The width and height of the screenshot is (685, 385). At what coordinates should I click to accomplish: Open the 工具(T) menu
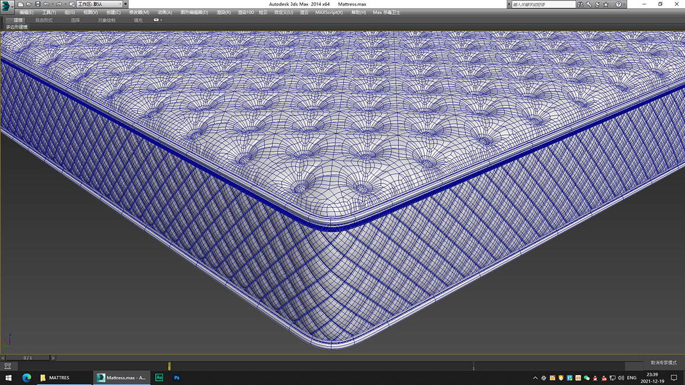49,12
